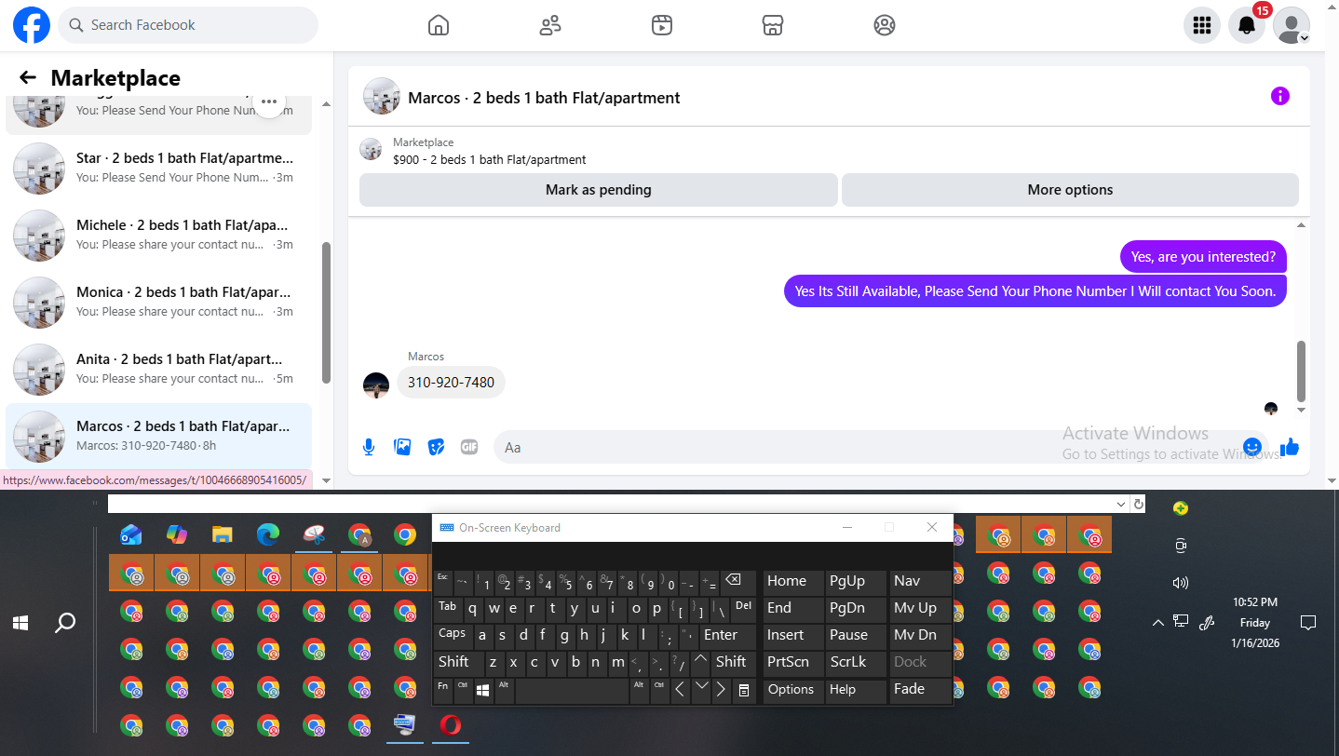Toggle left Shift key on On-Screen Keyboard
The height and width of the screenshot is (756, 1339).
click(457, 663)
